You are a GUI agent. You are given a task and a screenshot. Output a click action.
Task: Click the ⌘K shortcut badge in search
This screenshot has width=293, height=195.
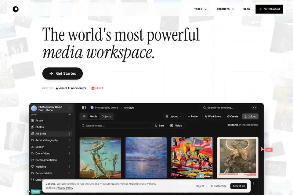[254, 108]
